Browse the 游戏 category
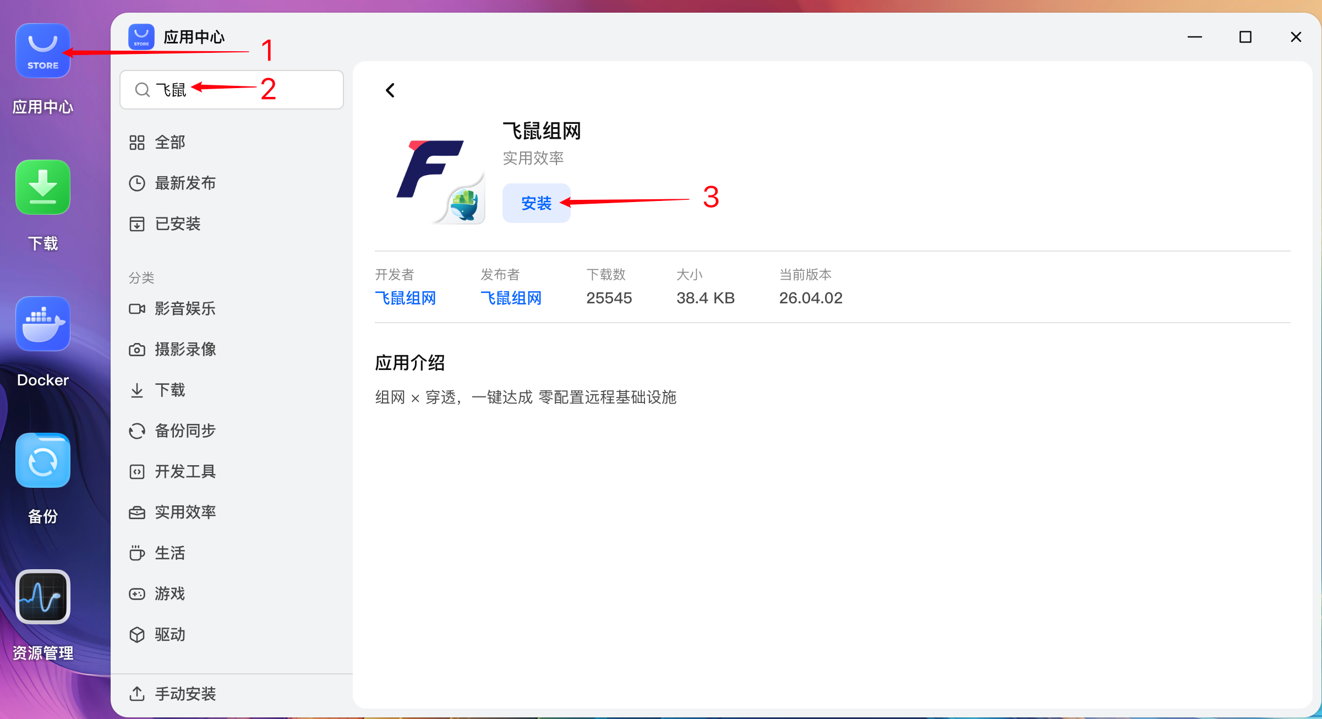Viewport: 1322px width, 719px height. [x=232, y=594]
